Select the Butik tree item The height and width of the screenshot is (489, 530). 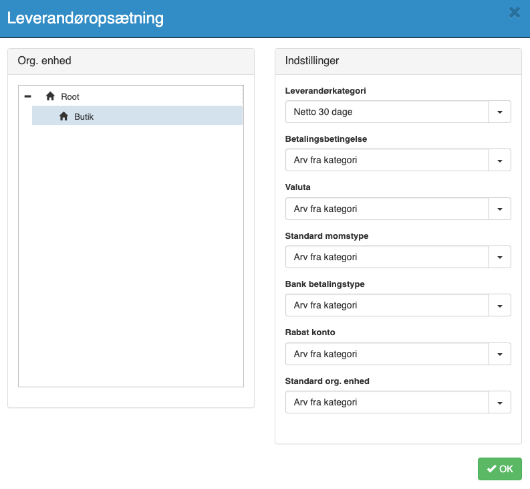click(x=137, y=116)
